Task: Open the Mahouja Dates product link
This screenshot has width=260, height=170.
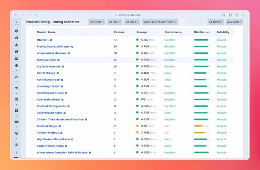Action: (46, 60)
